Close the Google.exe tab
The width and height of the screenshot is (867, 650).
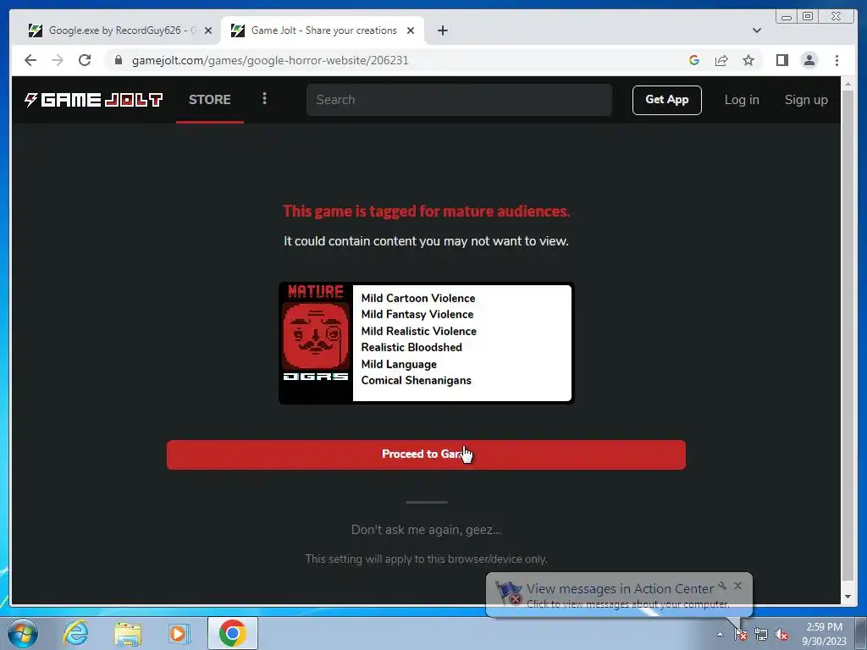point(208,30)
